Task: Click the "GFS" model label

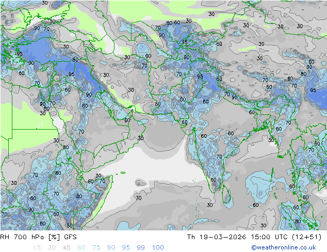Action: pyautogui.click(x=70, y=237)
